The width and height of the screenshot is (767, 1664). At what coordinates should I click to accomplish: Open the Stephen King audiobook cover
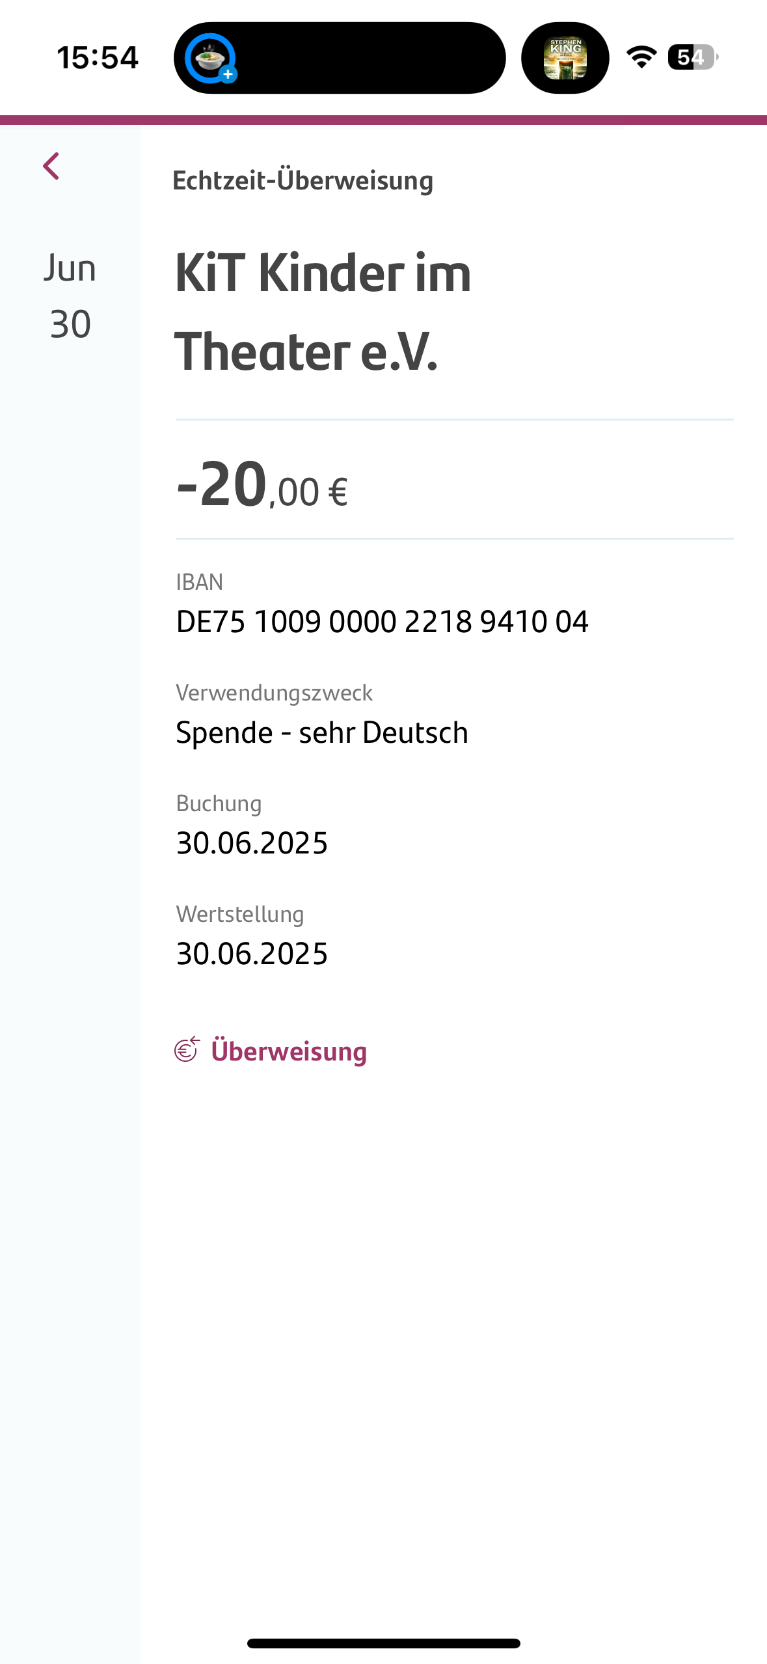565,58
